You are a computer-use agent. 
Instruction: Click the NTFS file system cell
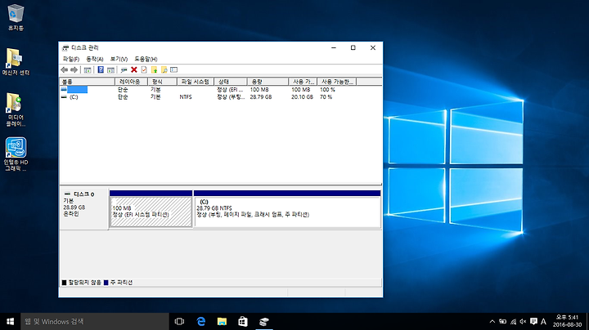coord(186,96)
